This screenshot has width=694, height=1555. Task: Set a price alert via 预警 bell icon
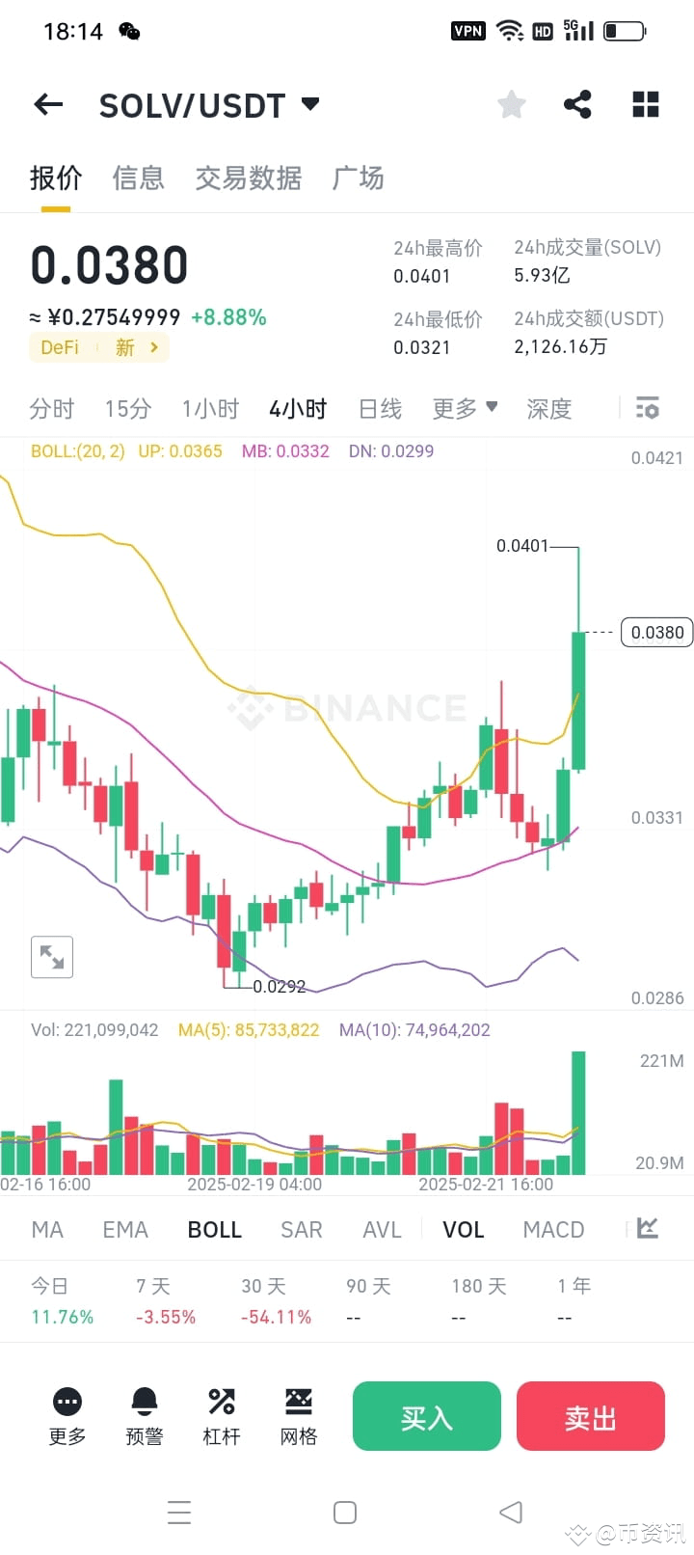tap(144, 1415)
